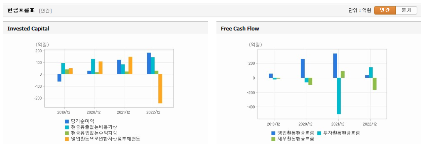Viewport: 423px width, 144px height.
Task: Select the teal 2022/12 bar in Free Cash Flow
Action: click(371, 73)
